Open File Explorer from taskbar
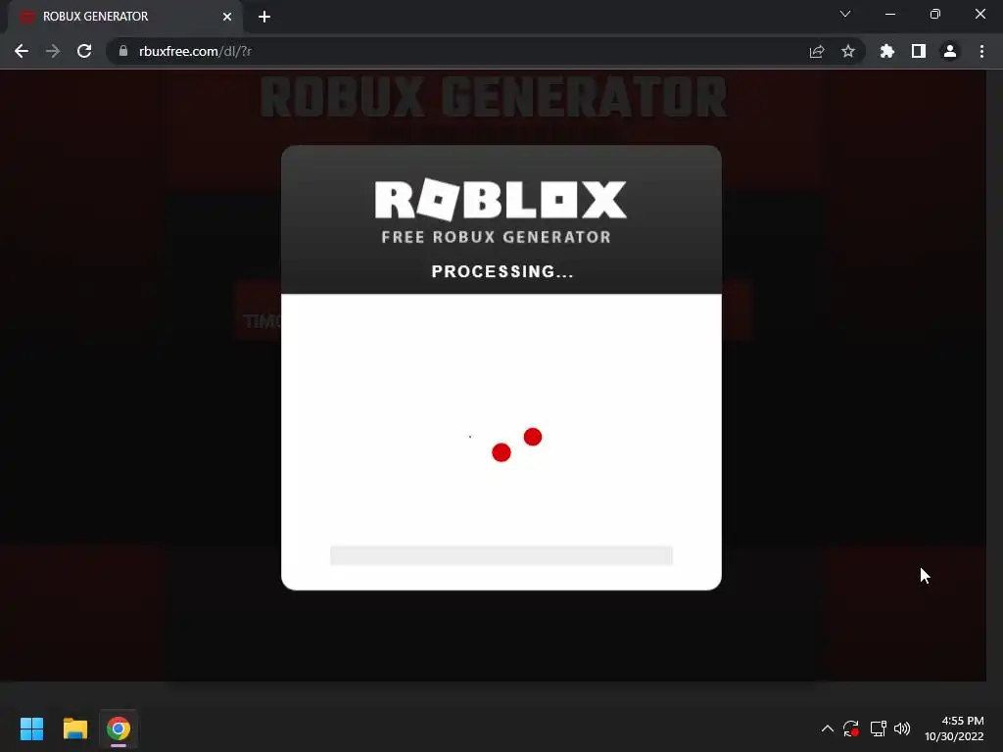This screenshot has width=1003, height=752. pyautogui.click(x=74, y=728)
